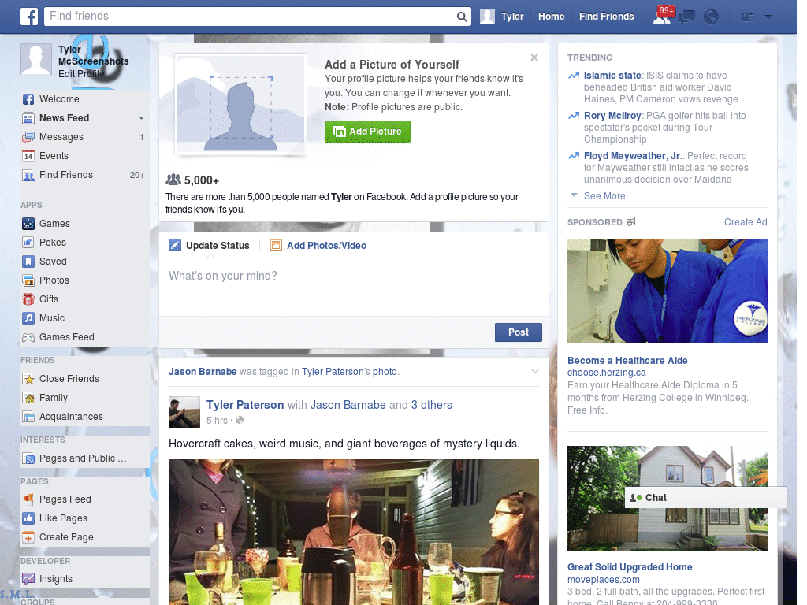Dismiss the Add a Picture prompt
Image resolution: width=807 pixels, height=605 pixels.
tap(534, 58)
